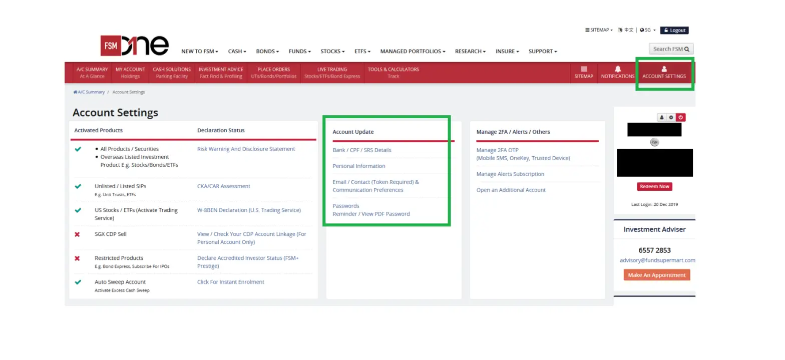
Task: Open Passwords Reminder / View PDF Password
Action: click(x=371, y=210)
